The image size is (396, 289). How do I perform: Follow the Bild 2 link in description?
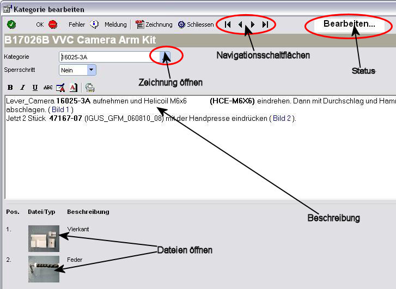pos(282,118)
